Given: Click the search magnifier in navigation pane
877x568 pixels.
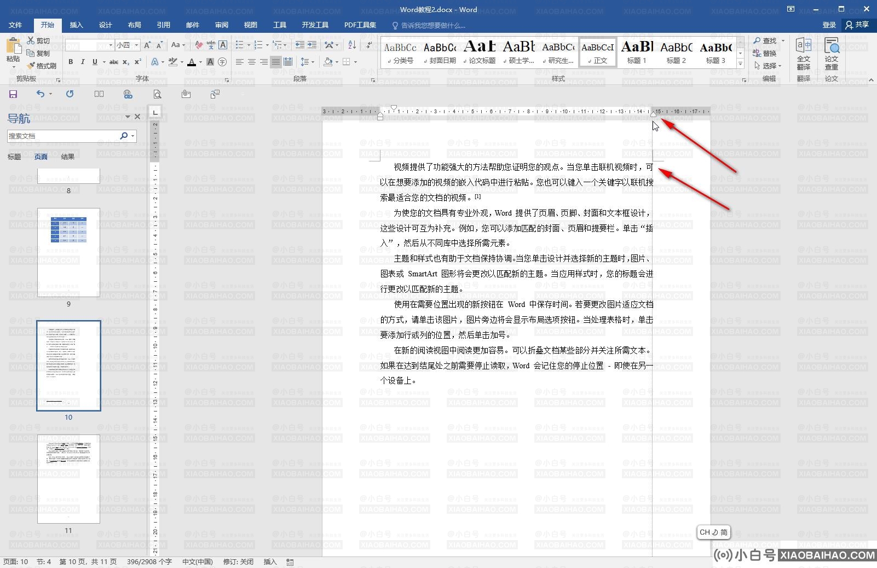Looking at the screenshot, I should click(124, 136).
